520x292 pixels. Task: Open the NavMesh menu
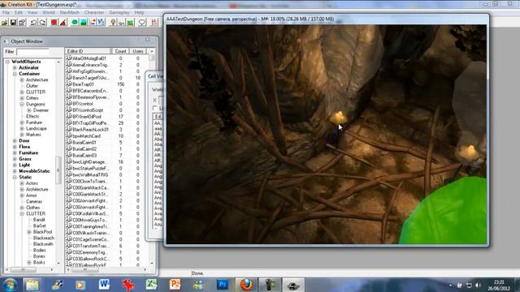pyautogui.click(x=69, y=12)
